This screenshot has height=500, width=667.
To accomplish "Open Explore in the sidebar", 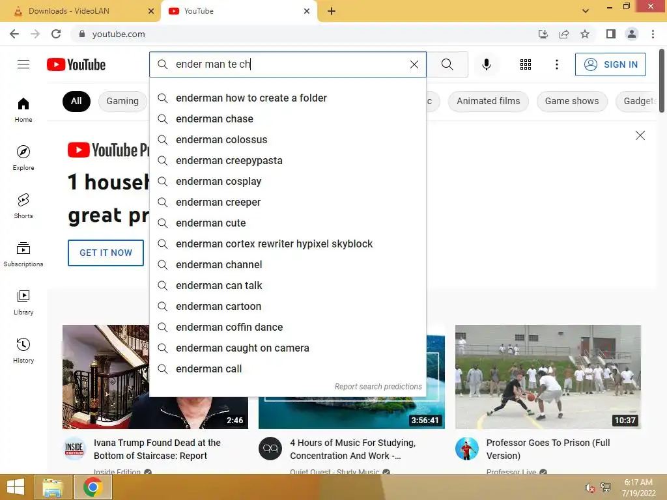I will [x=23, y=158].
